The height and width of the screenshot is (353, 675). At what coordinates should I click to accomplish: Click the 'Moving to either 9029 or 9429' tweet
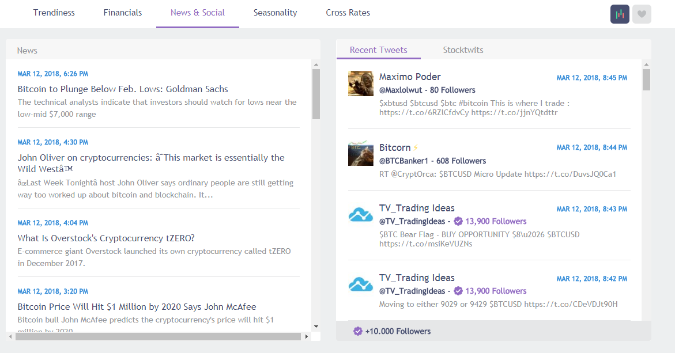(498, 304)
